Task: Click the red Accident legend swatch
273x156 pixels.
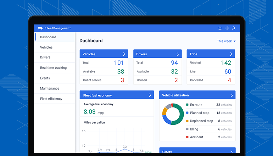Action: (x=187, y=137)
